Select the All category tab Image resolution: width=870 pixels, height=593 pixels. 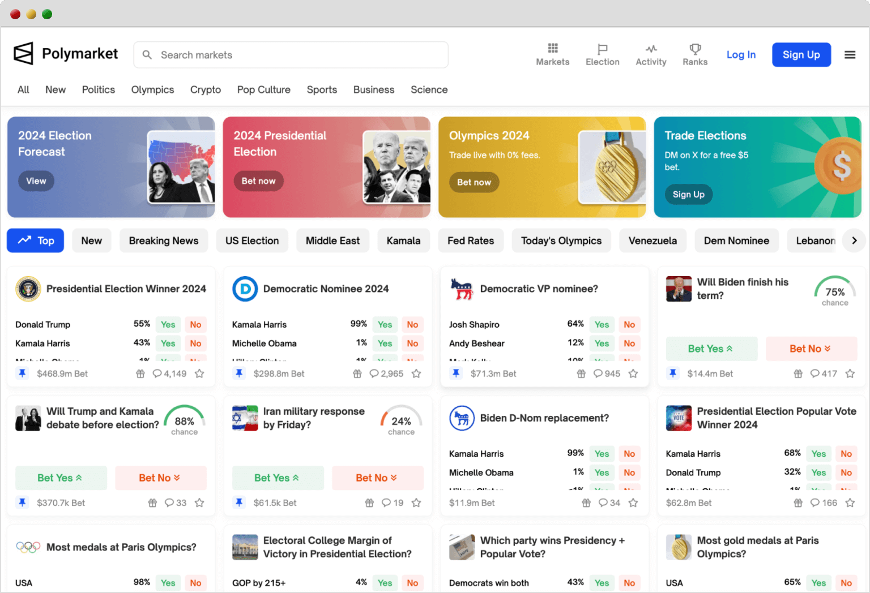tap(23, 89)
